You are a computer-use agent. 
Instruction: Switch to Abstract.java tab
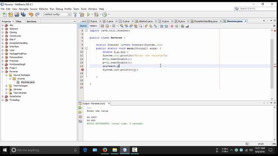tap(146, 21)
